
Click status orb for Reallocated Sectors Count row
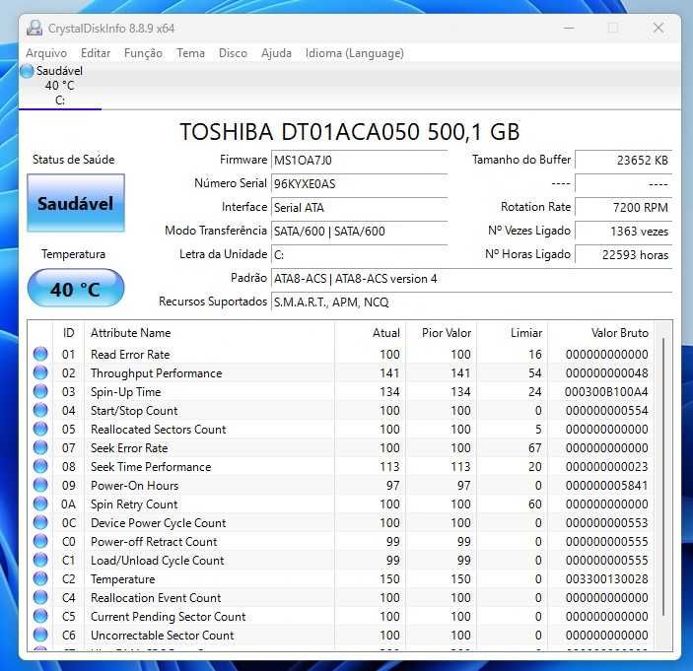tap(40, 429)
